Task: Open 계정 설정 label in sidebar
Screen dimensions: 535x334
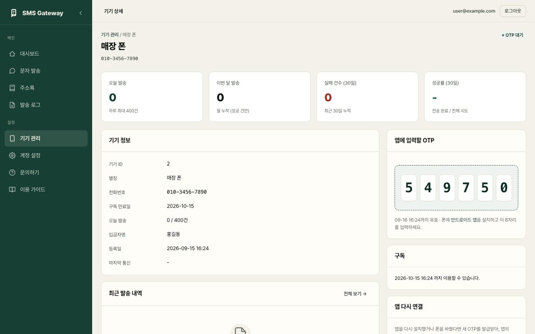Action: click(x=30, y=156)
